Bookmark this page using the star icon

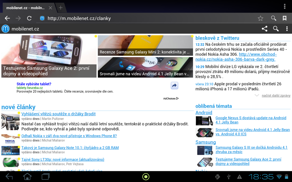pyautogui.click(x=260, y=18)
